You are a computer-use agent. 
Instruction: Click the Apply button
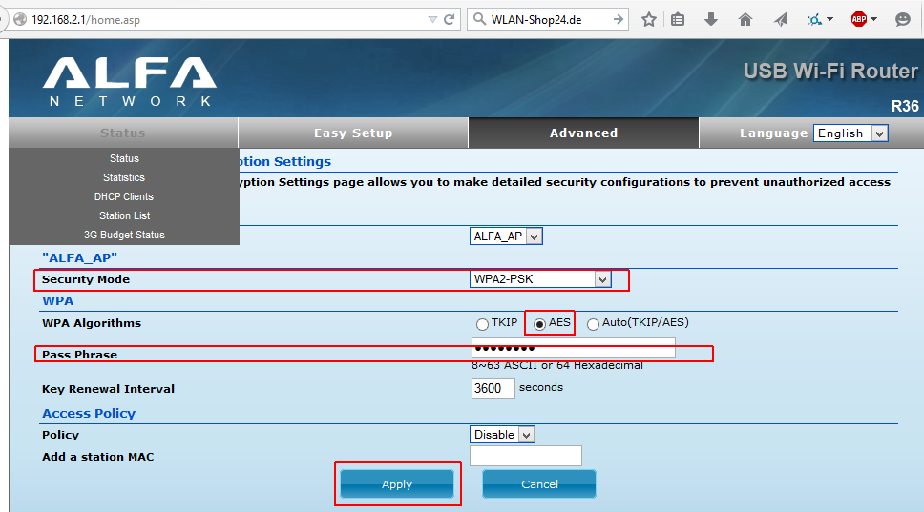(397, 483)
